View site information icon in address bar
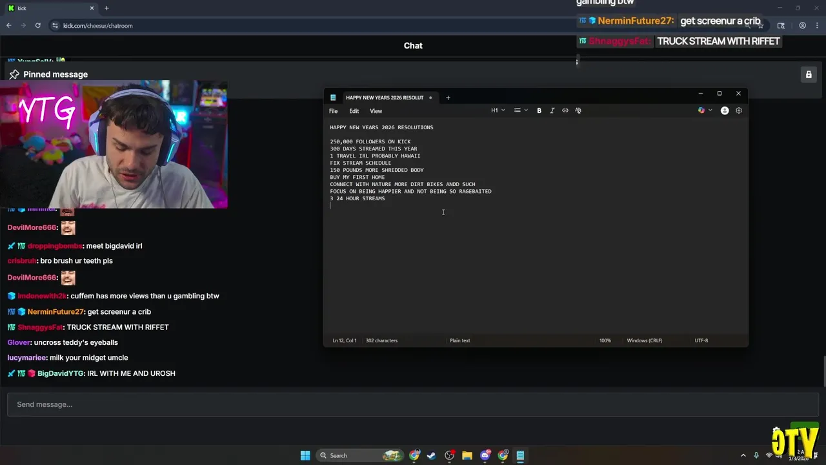The image size is (826, 465). coord(55,25)
